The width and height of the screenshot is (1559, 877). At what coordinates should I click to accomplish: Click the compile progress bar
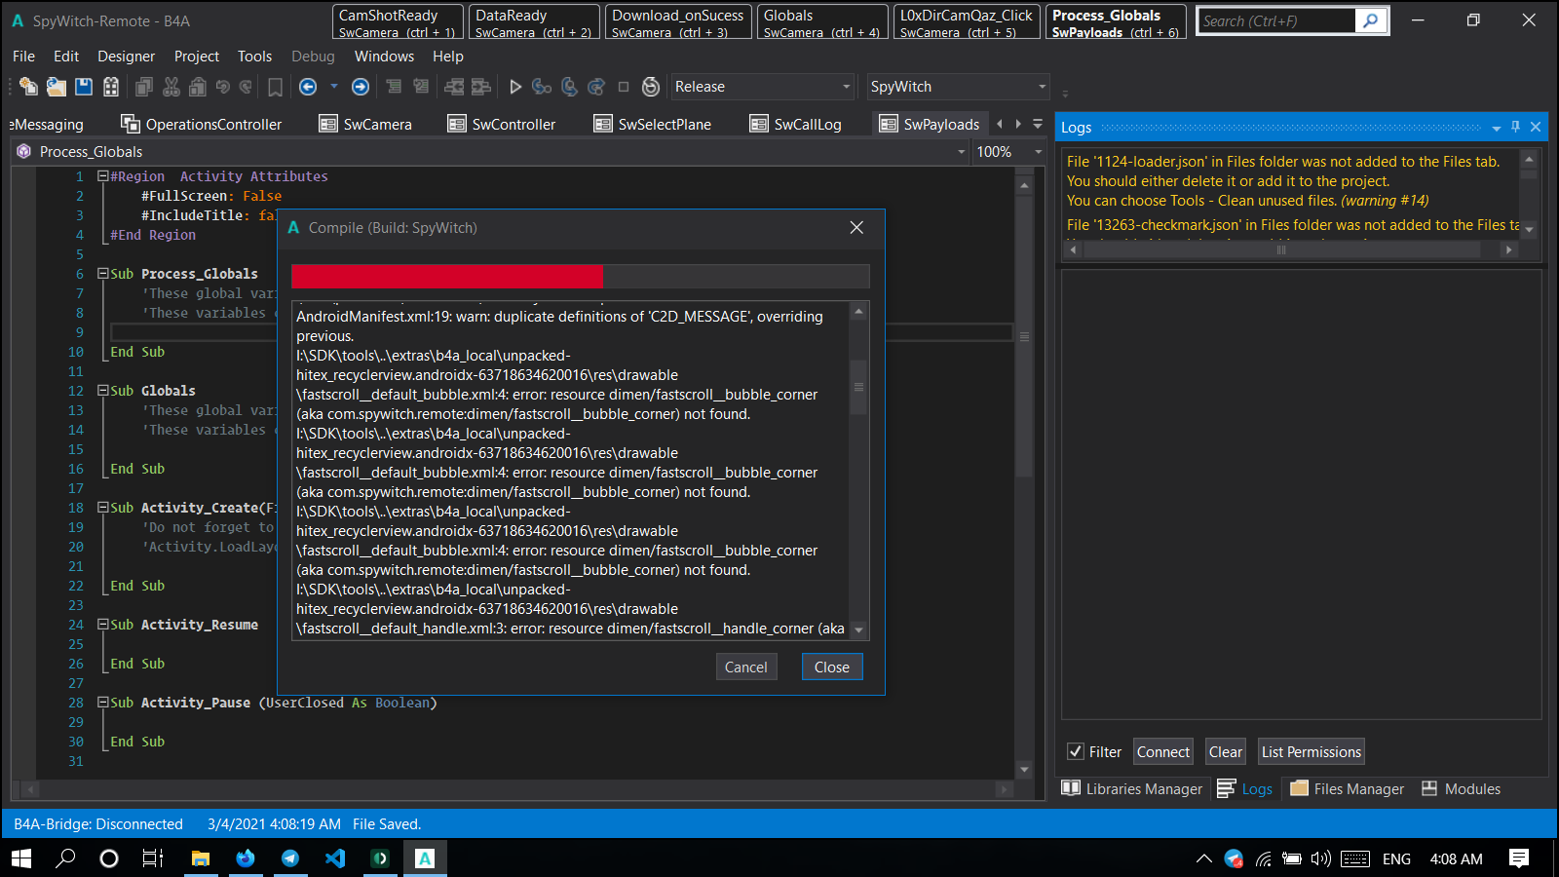[x=580, y=276]
